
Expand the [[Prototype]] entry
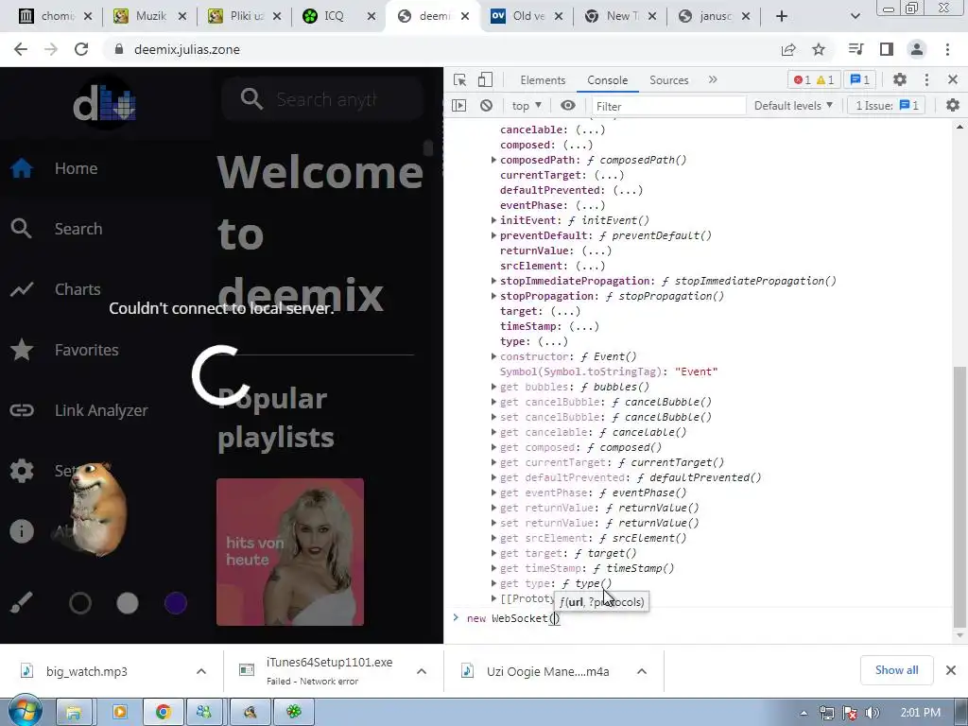pyautogui.click(x=493, y=598)
